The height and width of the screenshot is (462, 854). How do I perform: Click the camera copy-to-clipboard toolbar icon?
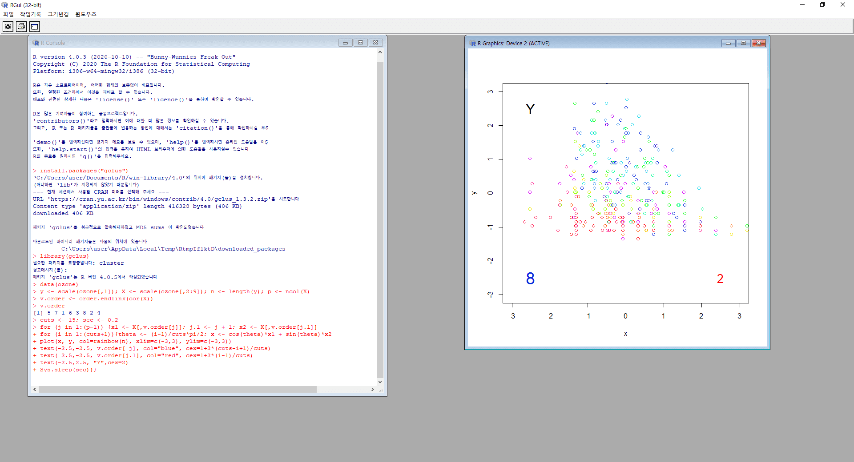[x=8, y=27]
